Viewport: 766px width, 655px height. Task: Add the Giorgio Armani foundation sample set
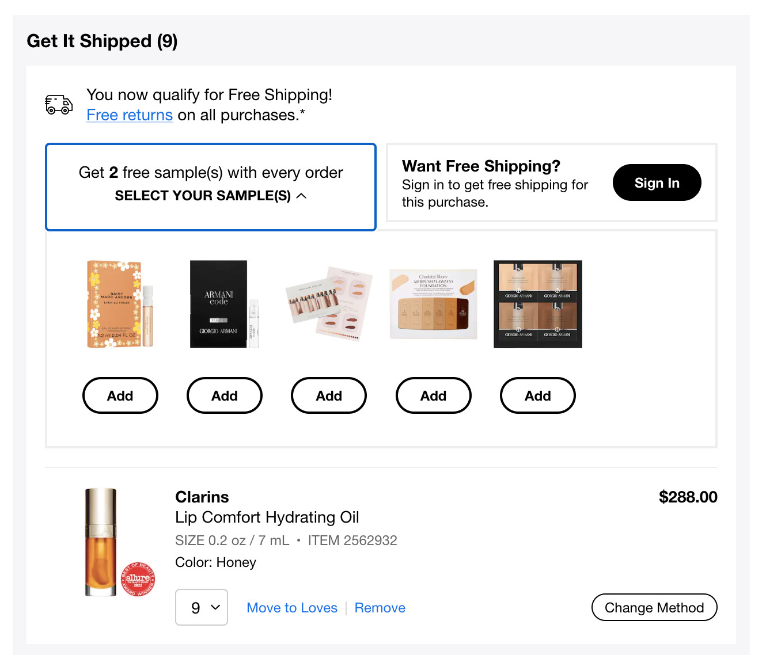(537, 395)
